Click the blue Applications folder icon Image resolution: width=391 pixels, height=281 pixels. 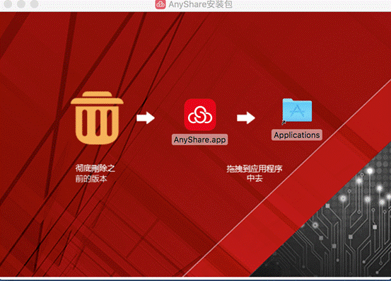click(x=297, y=110)
